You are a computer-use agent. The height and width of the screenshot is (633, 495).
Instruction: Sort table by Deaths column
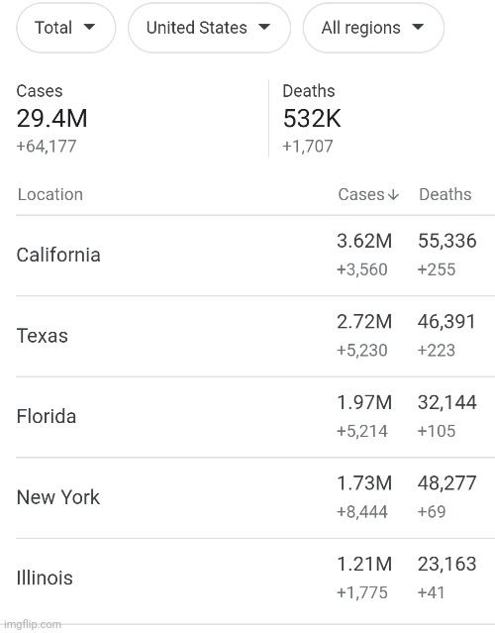[445, 194]
